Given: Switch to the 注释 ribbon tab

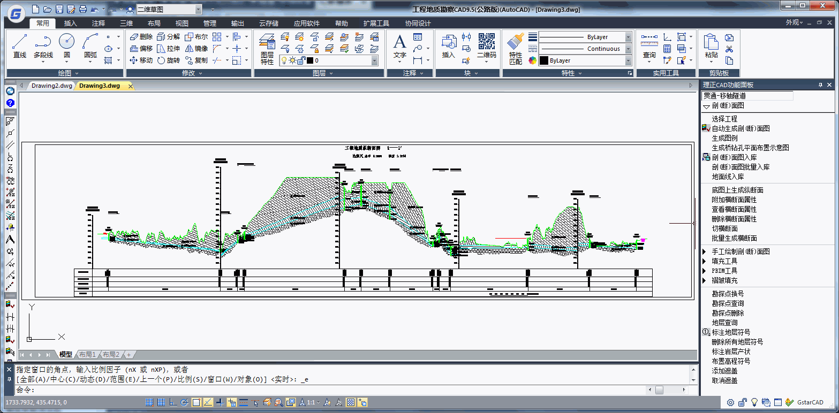Looking at the screenshot, I should pos(99,23).
